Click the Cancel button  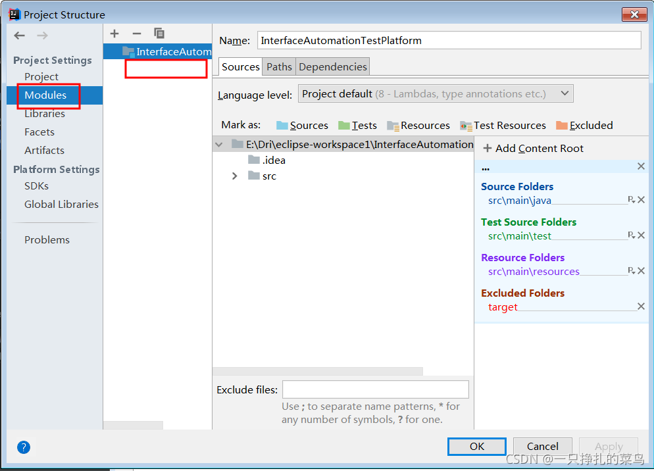(x=542, y=447)
